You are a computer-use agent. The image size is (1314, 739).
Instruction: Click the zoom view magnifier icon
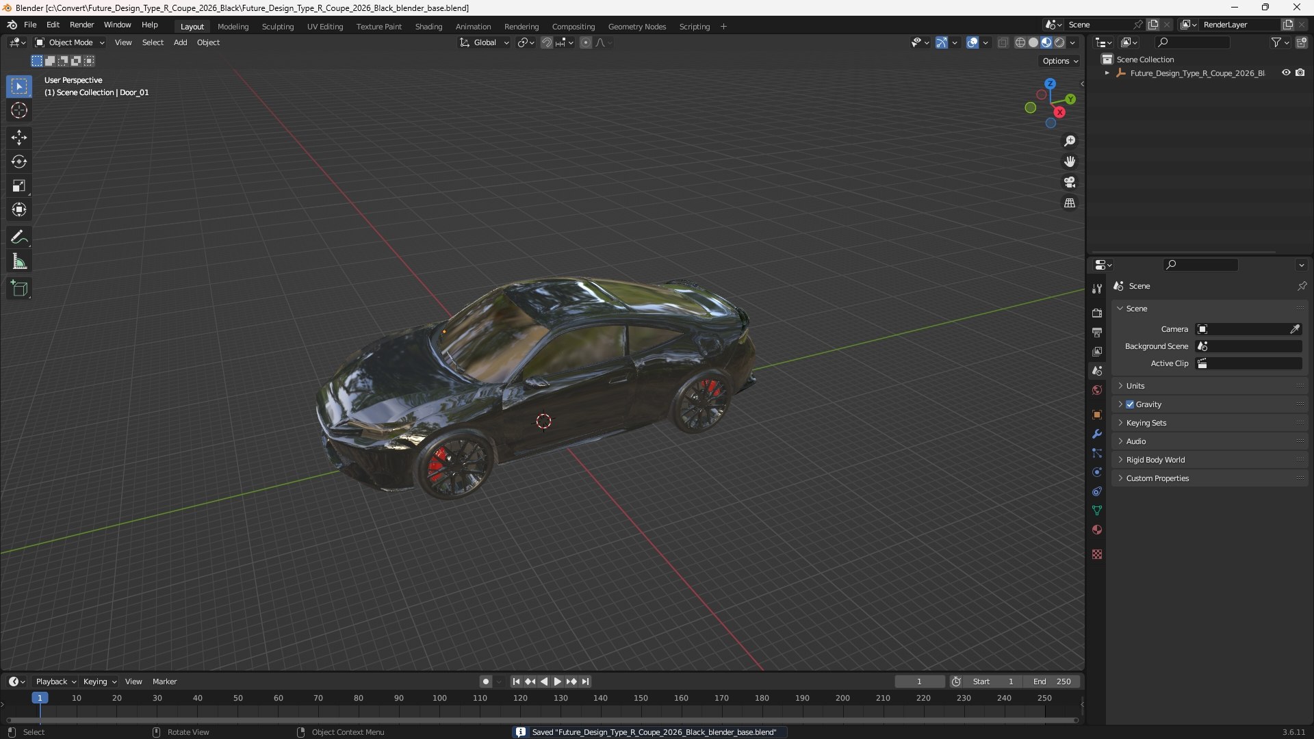[x=1070, y=141]
